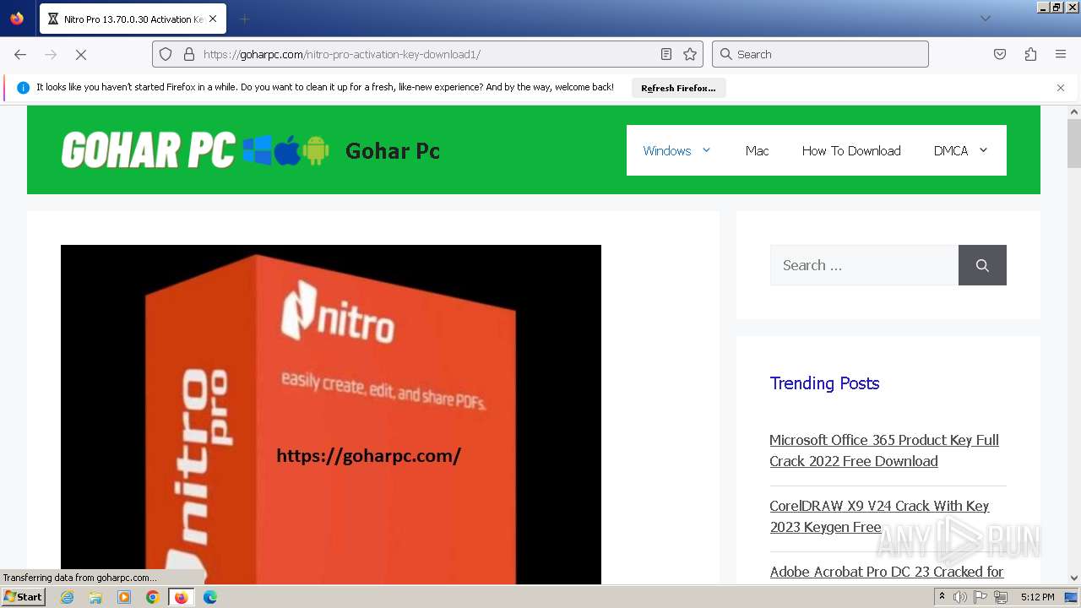
Task: Click the page vertical scrollbar thumb
Action: [1074, 144]
